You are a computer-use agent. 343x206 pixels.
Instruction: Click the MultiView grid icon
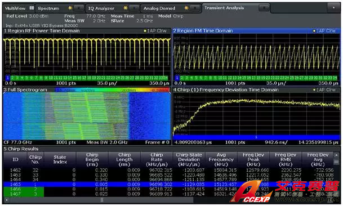coord(32,8)
